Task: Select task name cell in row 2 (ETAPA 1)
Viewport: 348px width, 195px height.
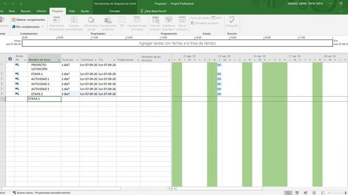Action: coord(45,74)
